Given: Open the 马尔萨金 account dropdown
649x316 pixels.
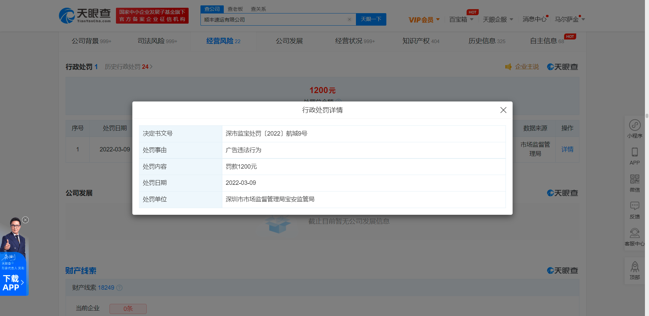Looking at the screenshot, I should [570, 20].
